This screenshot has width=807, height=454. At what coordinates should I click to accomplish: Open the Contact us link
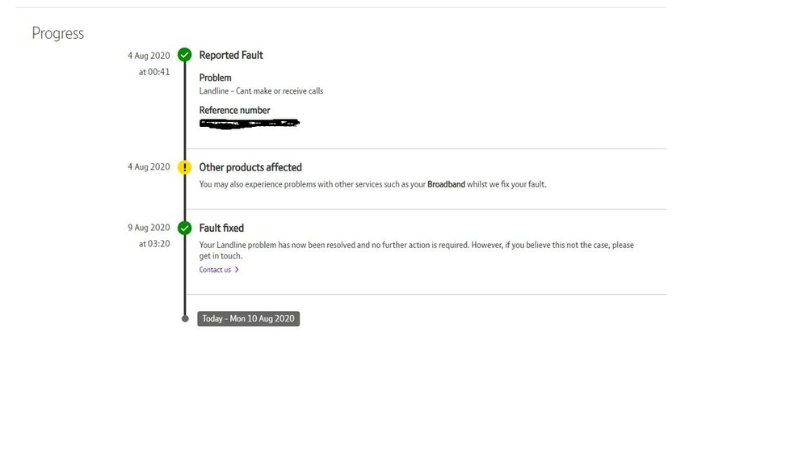[x=215, y=270]
